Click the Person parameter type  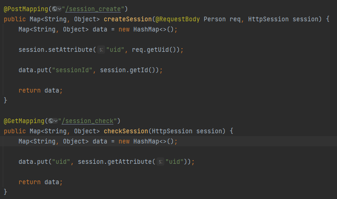(214, 19)
